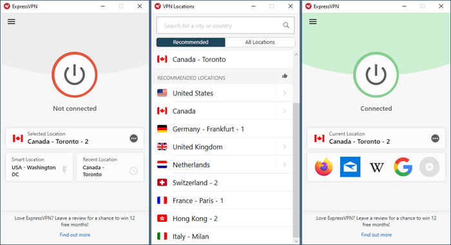Select United States location
Image resolution: width=451 pixels, height=245 pixels.
pyautogui.click(x=214, y=93)
